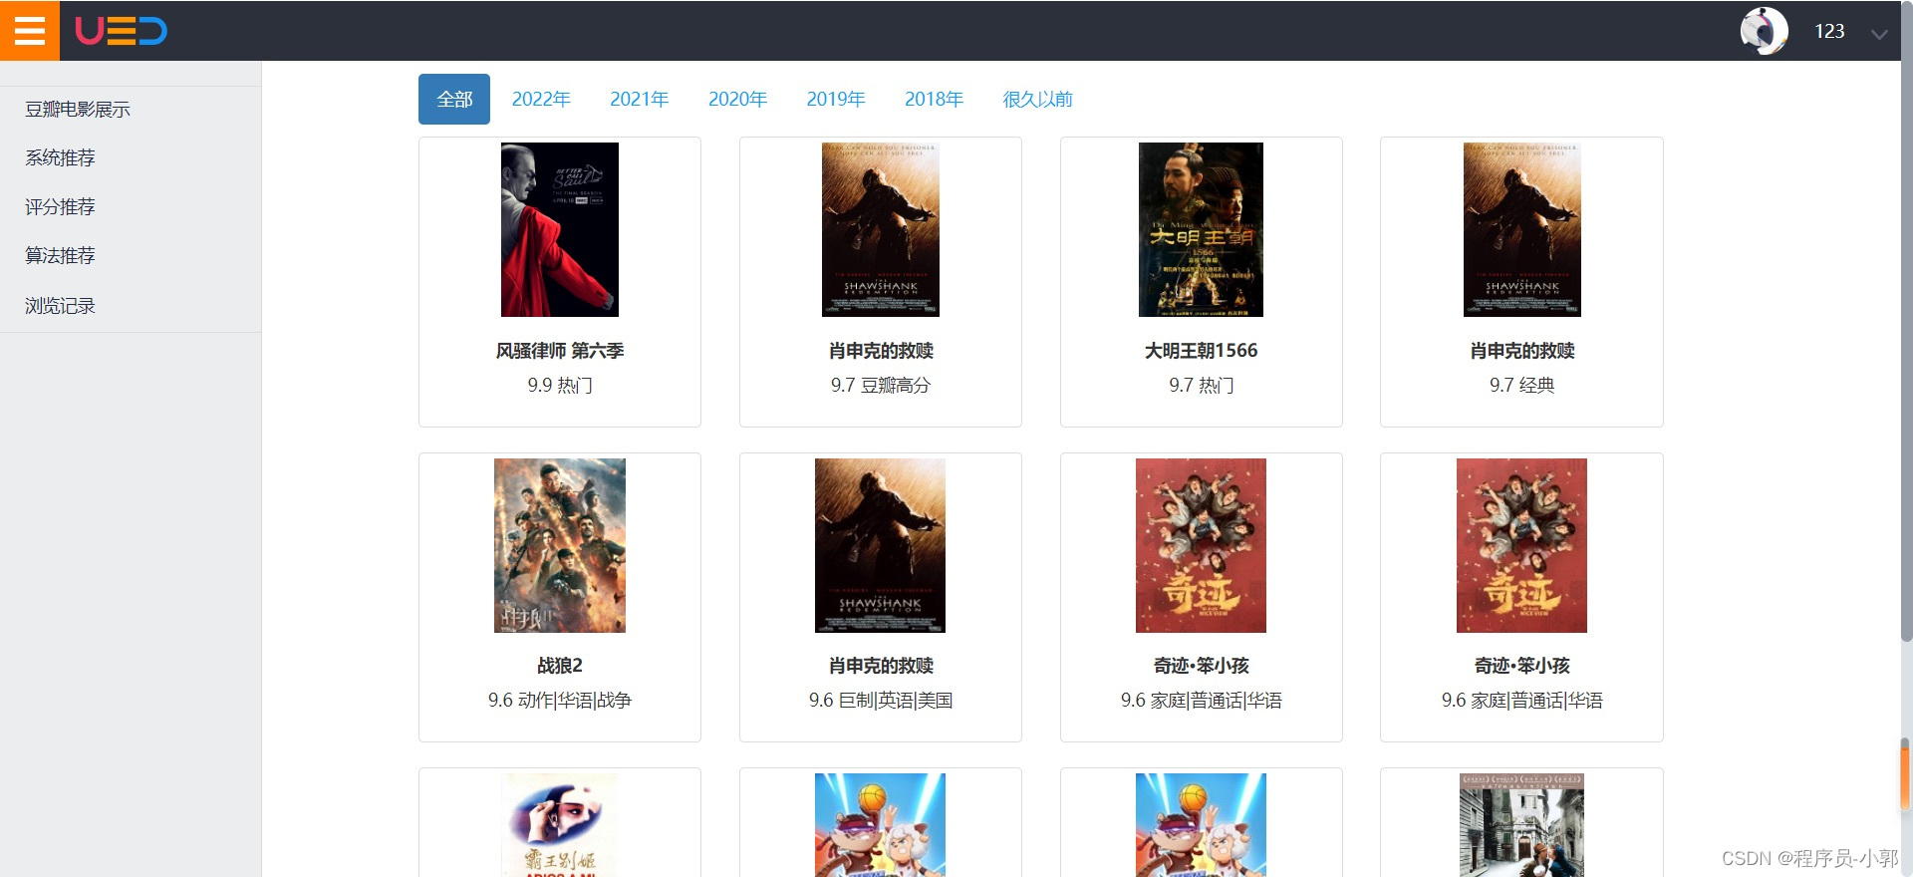
Task: Click title 大明王朝1566
Action: [1201, 351]
